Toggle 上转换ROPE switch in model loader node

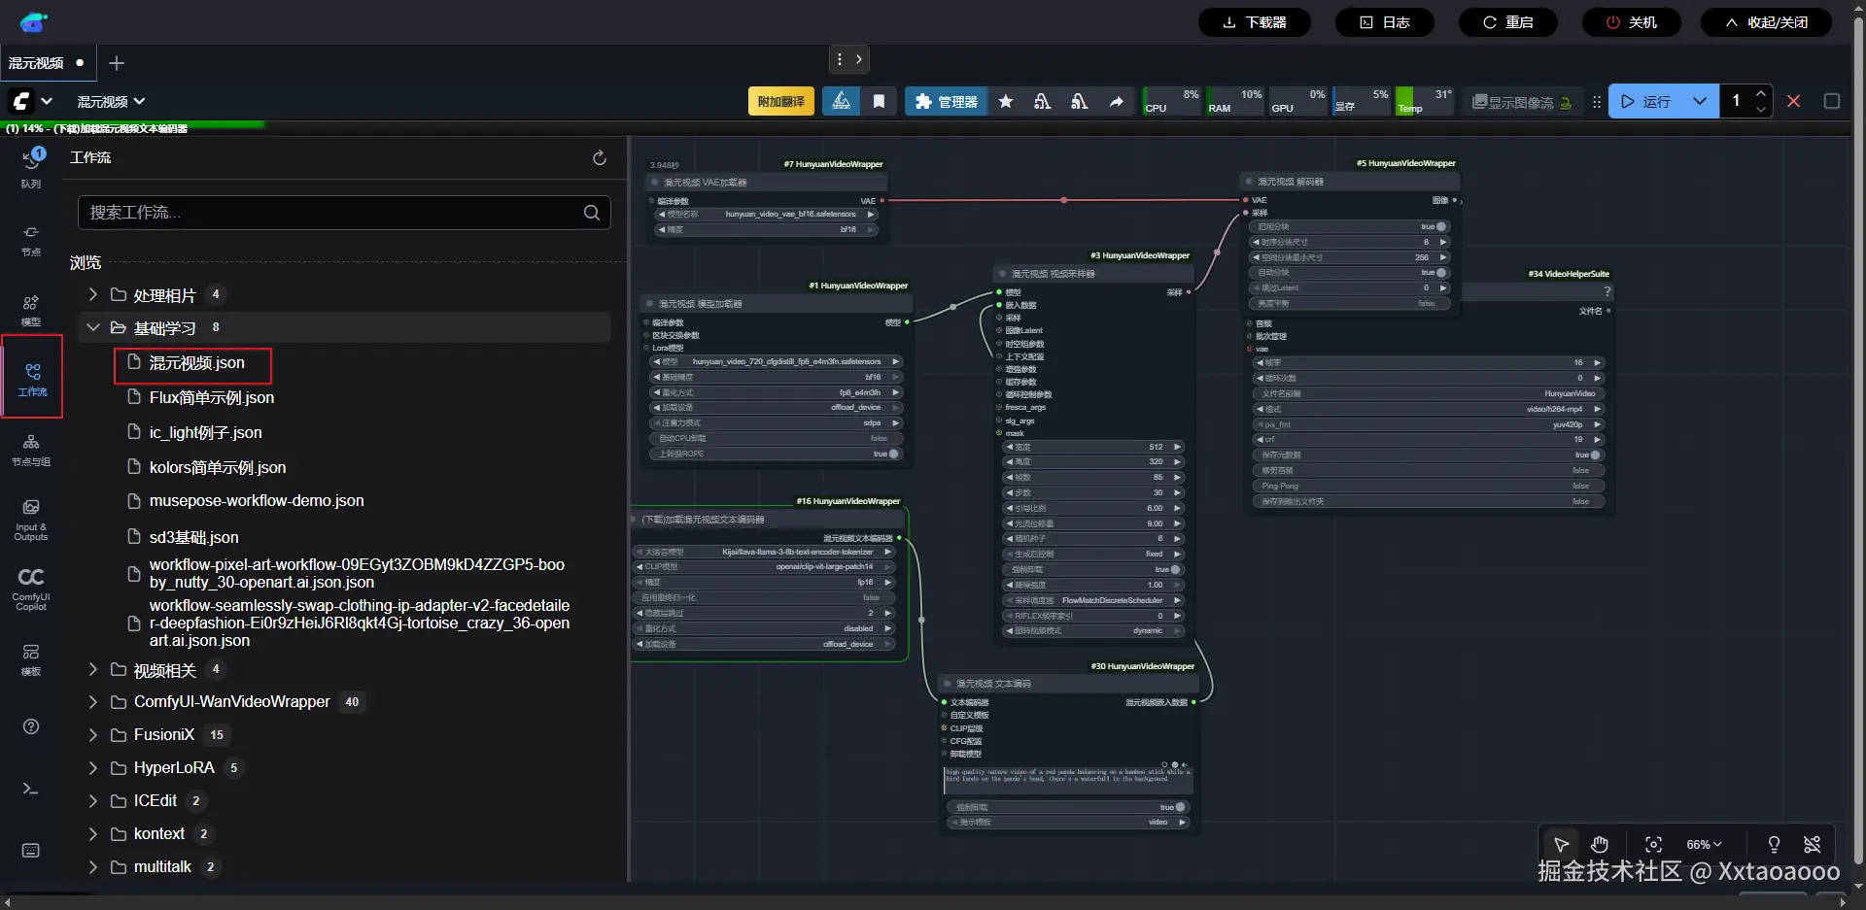tap(777, 454)
